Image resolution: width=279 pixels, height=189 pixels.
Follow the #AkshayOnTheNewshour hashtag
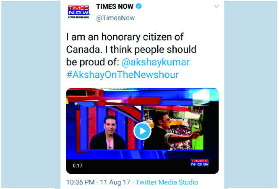tap(123, 75)
